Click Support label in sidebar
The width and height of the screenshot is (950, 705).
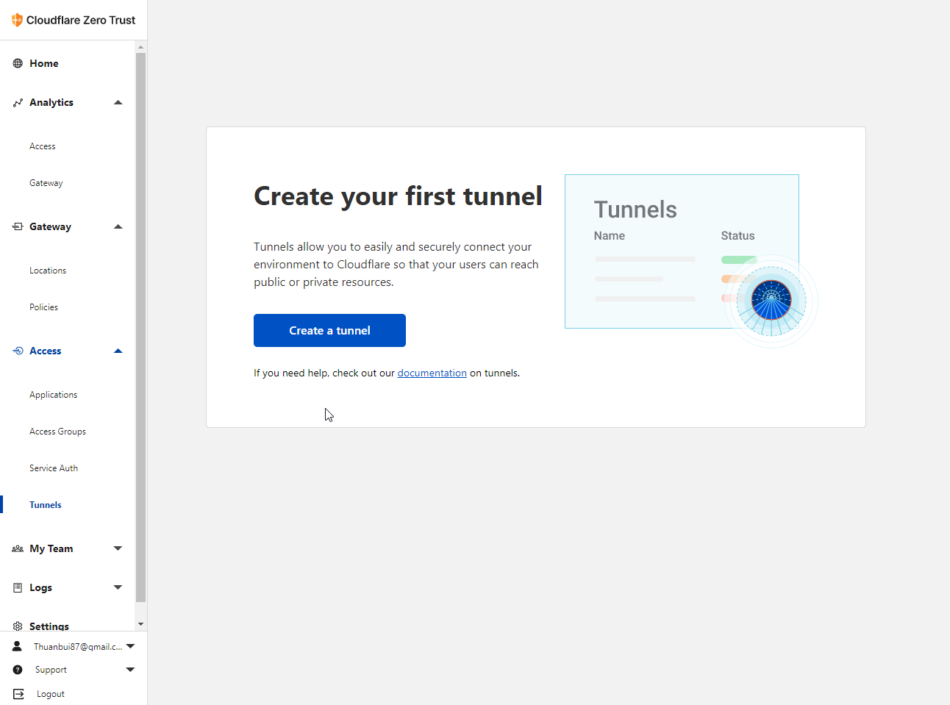pos(51,670)
